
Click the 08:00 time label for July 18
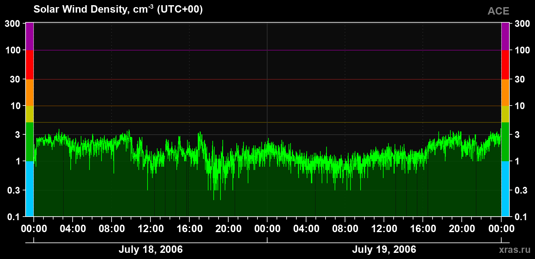112,229
